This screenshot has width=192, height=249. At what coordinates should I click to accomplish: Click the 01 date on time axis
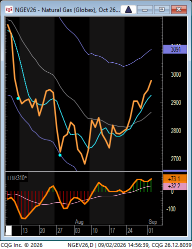pos(150,231)
